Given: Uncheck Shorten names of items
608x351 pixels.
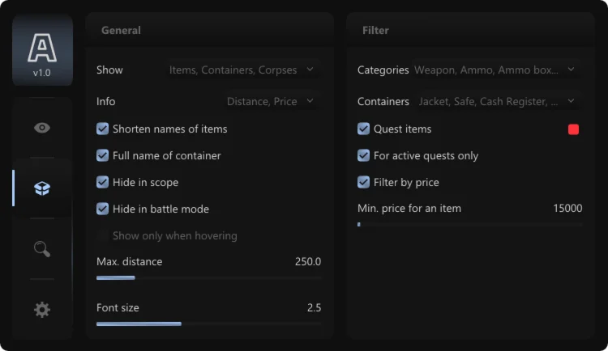Looking at the screenshot, I should point(103,129).
